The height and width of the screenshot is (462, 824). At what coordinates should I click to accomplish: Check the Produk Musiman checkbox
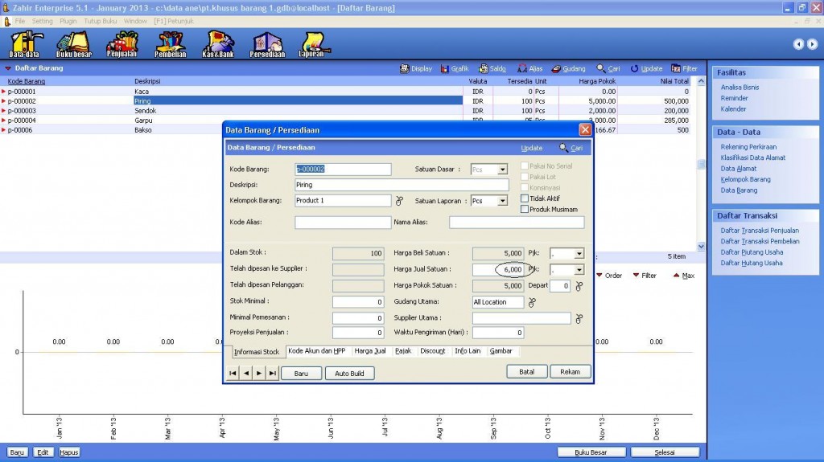click(x=525, y=210)
